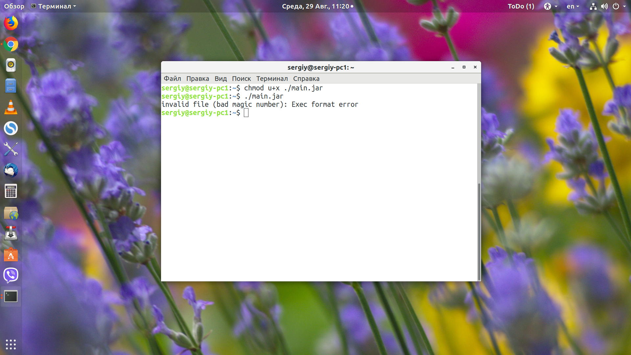Open Google Chrome from the dock

(x=11, y=44)
